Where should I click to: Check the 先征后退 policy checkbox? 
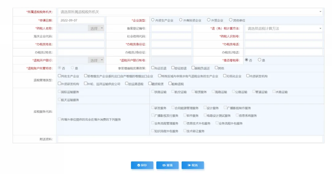(x=153, y=68)
